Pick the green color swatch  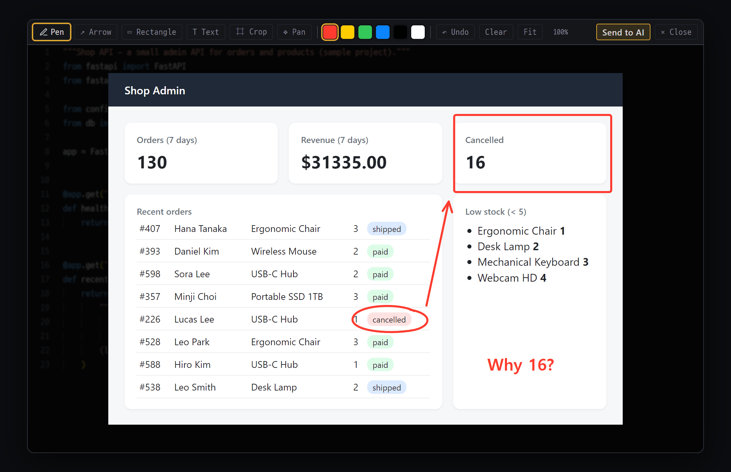coord(365,32)
